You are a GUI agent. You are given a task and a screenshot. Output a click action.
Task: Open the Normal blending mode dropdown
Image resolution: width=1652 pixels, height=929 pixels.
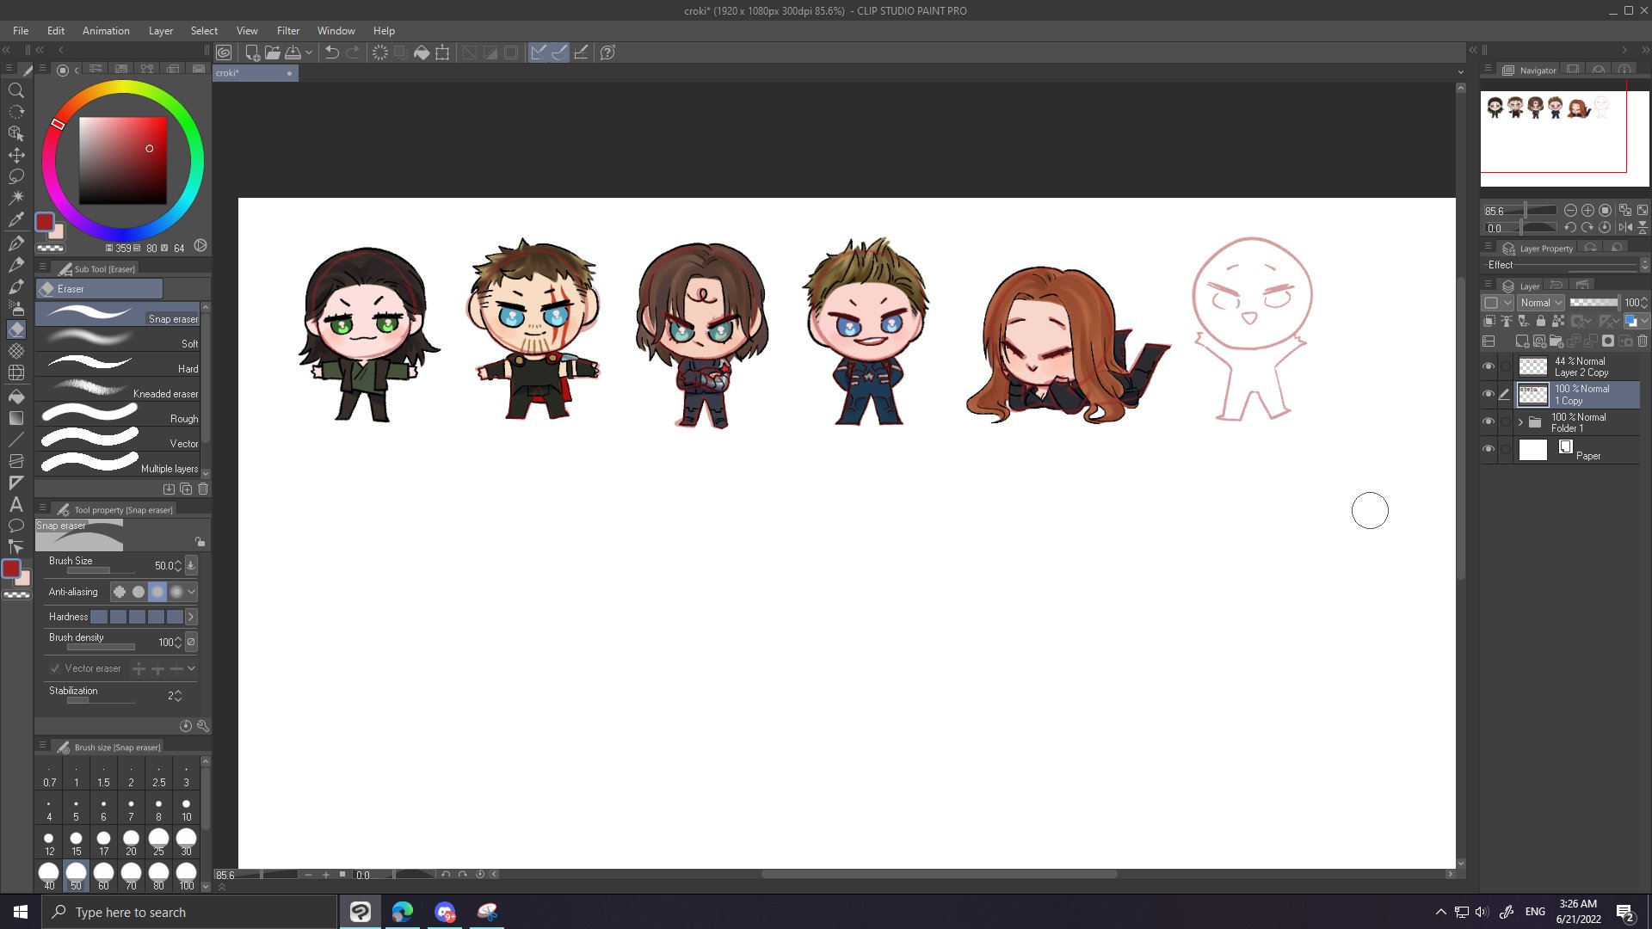[1540, 303]
